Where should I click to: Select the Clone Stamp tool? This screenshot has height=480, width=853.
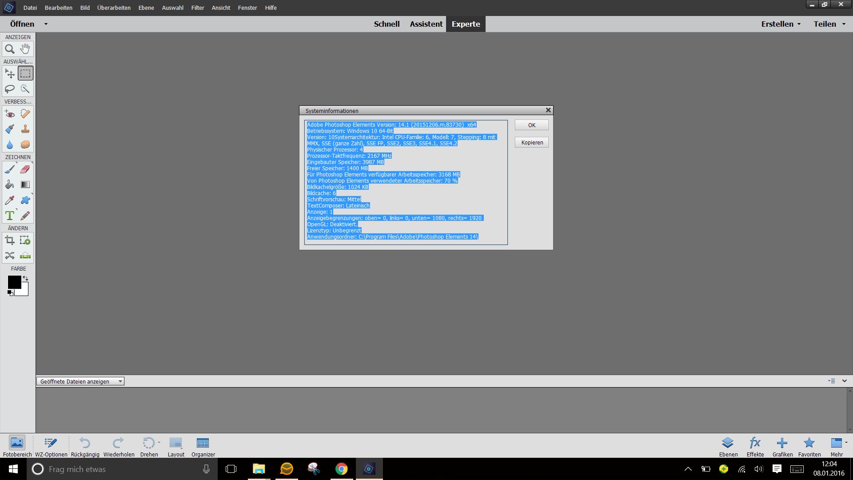pos(25,129)
